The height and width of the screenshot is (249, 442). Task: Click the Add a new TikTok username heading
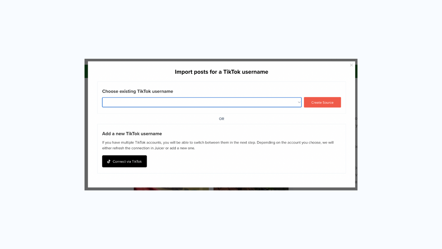tap(132, 133)
